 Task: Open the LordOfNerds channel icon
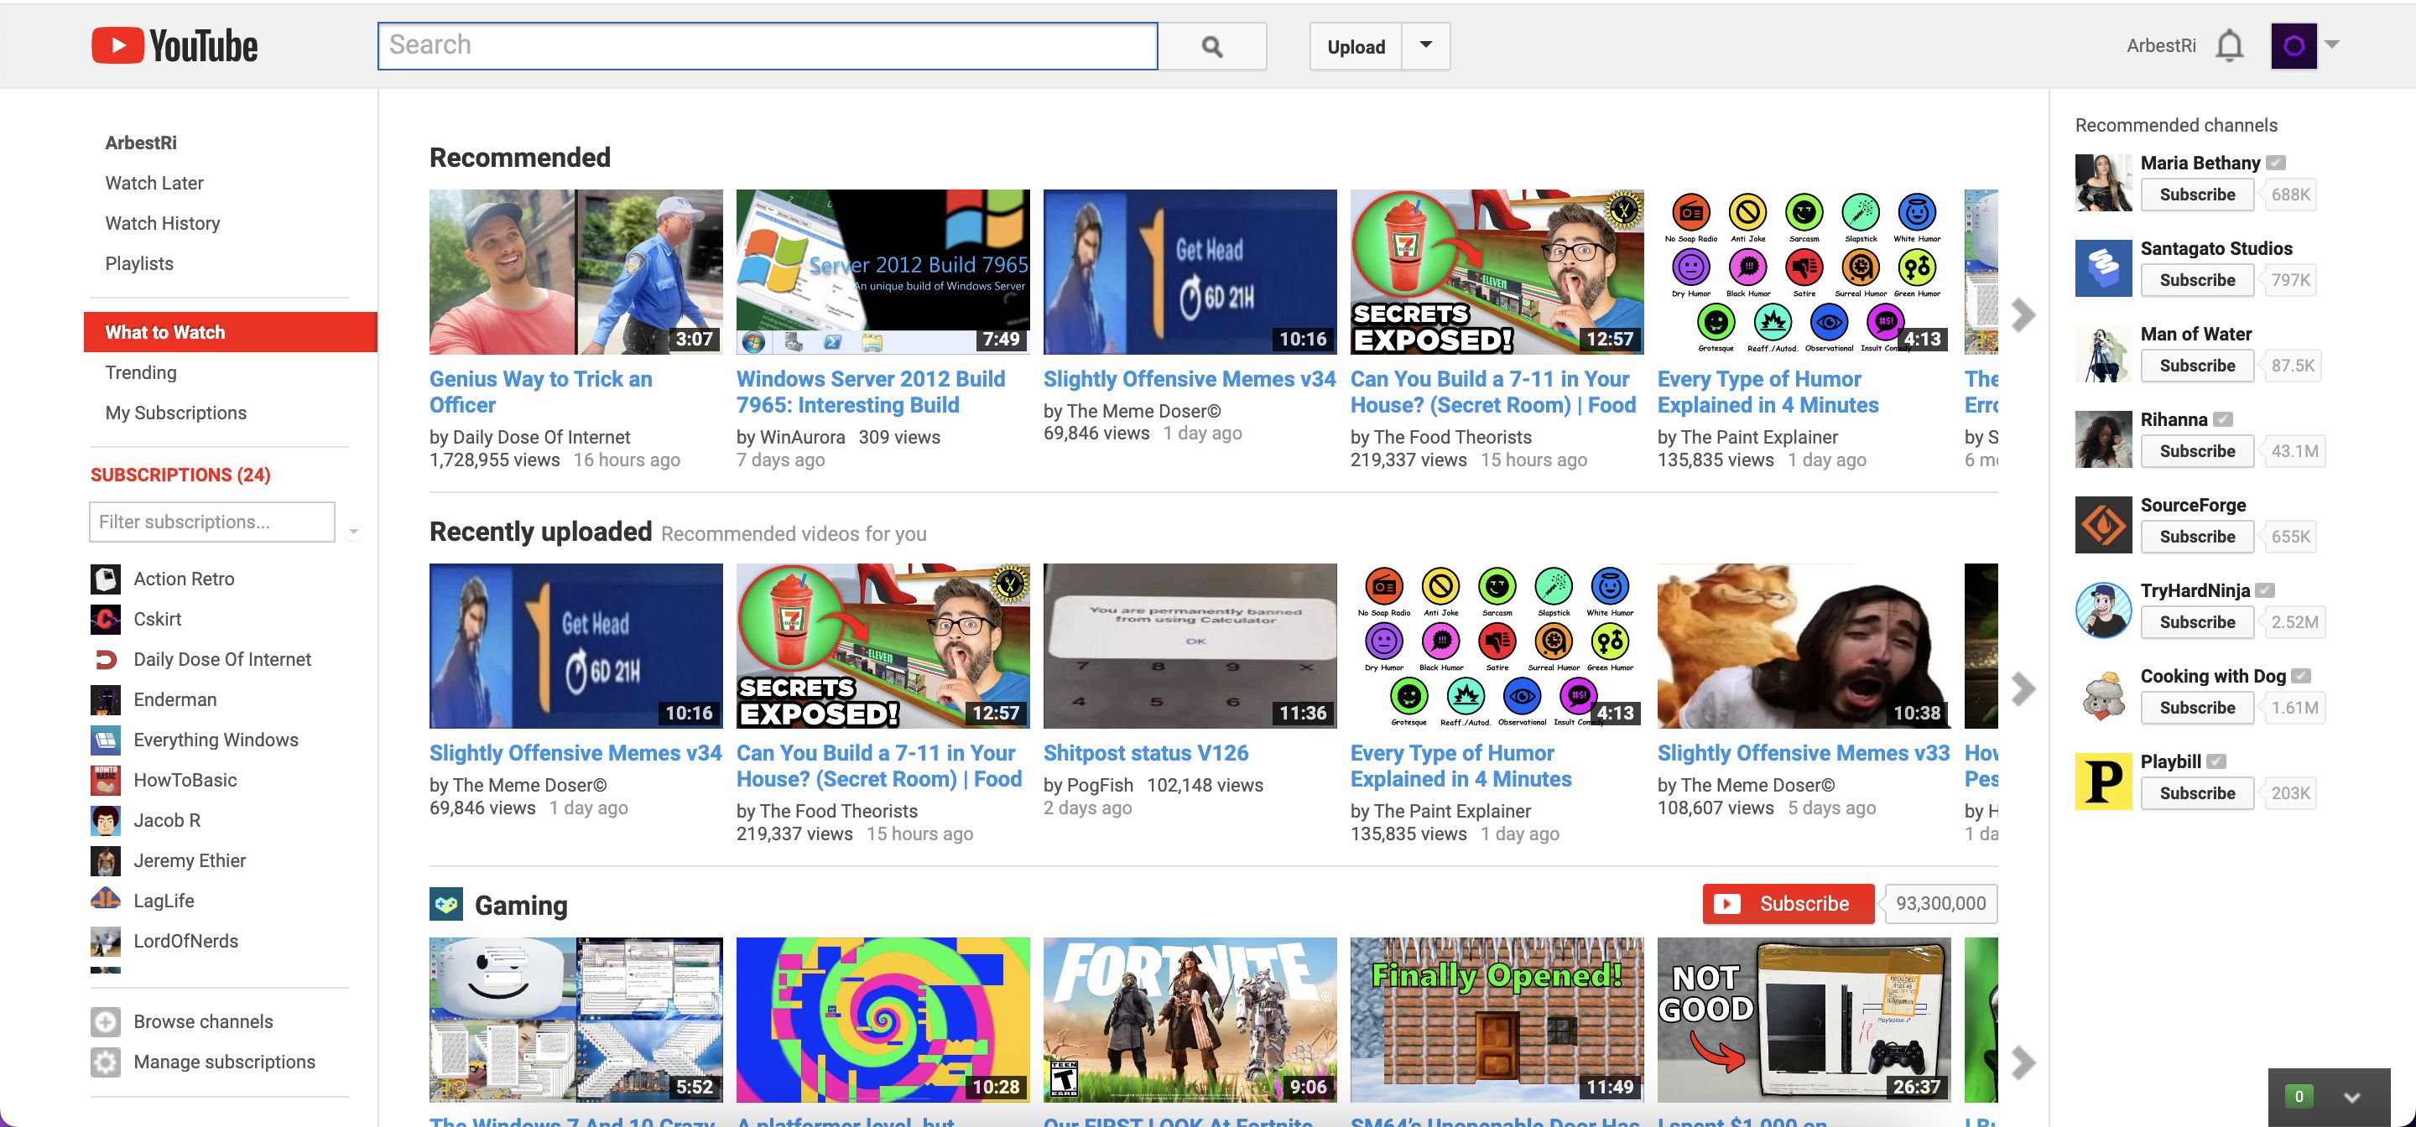[105, 942]
